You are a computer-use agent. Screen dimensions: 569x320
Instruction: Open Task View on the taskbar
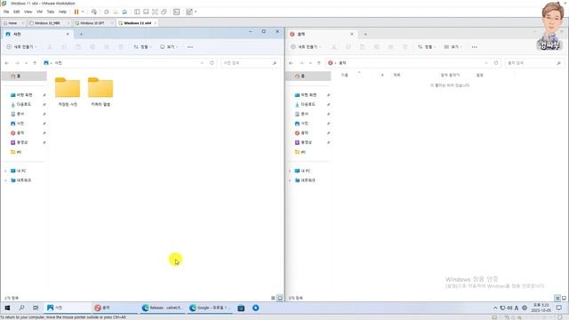pyautogui.click(x=36, y=308)
